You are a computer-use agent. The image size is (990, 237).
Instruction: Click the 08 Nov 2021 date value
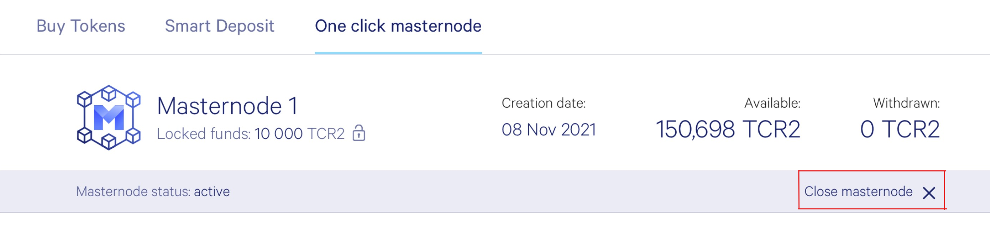point(549,130)
